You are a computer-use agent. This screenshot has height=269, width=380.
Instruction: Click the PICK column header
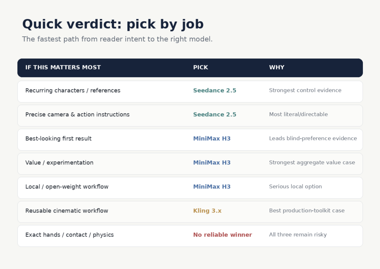pyautogui.click(x=200, y=68)
